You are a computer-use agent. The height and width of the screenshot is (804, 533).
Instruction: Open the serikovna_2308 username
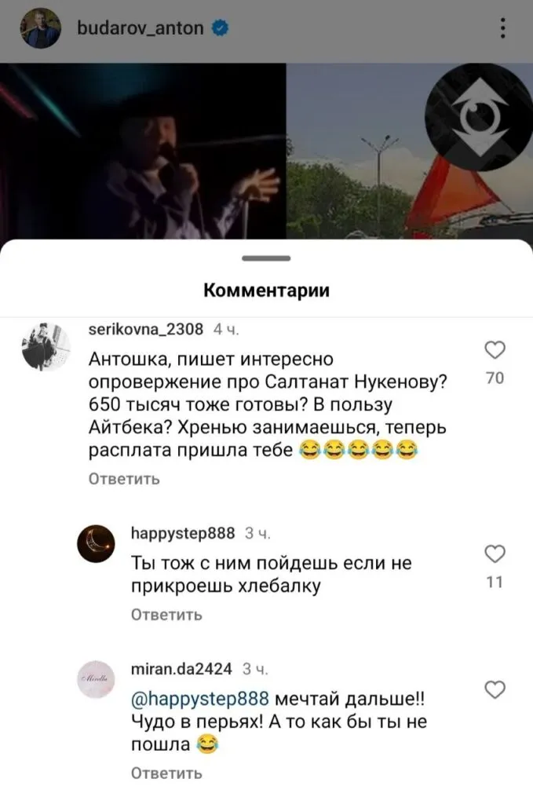coord(145,329)
